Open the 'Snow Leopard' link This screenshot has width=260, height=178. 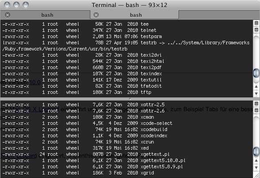coord(19,156)
